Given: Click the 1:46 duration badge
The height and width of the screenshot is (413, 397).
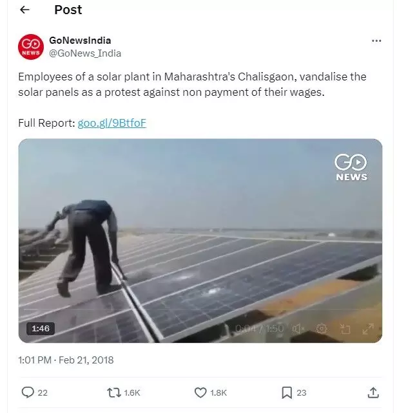Looking at the screenshot, I should [41, 329].
